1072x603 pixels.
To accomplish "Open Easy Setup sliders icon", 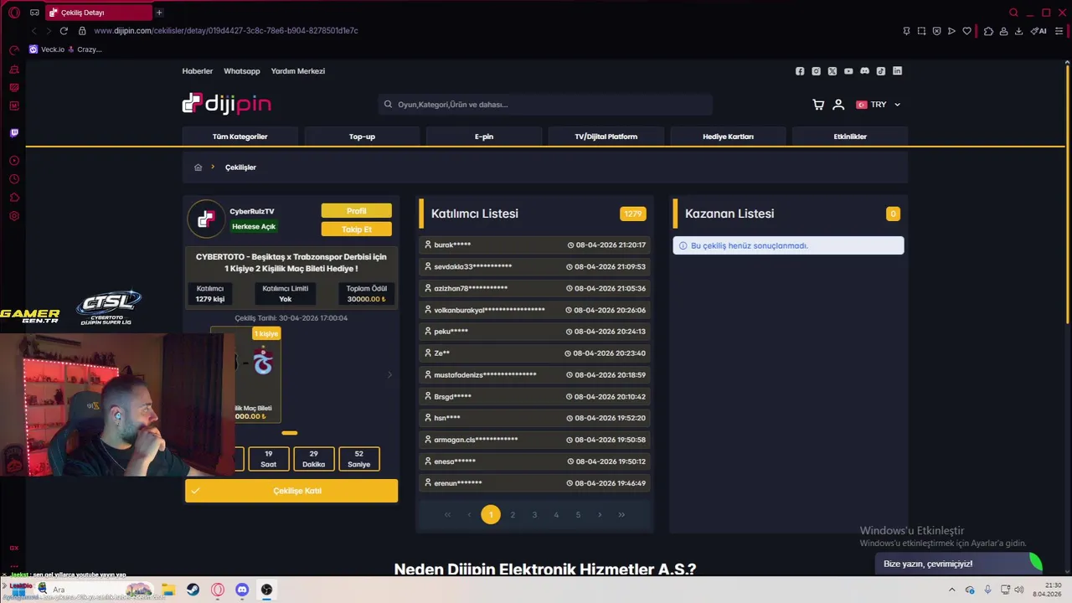I will (1059, 31).
